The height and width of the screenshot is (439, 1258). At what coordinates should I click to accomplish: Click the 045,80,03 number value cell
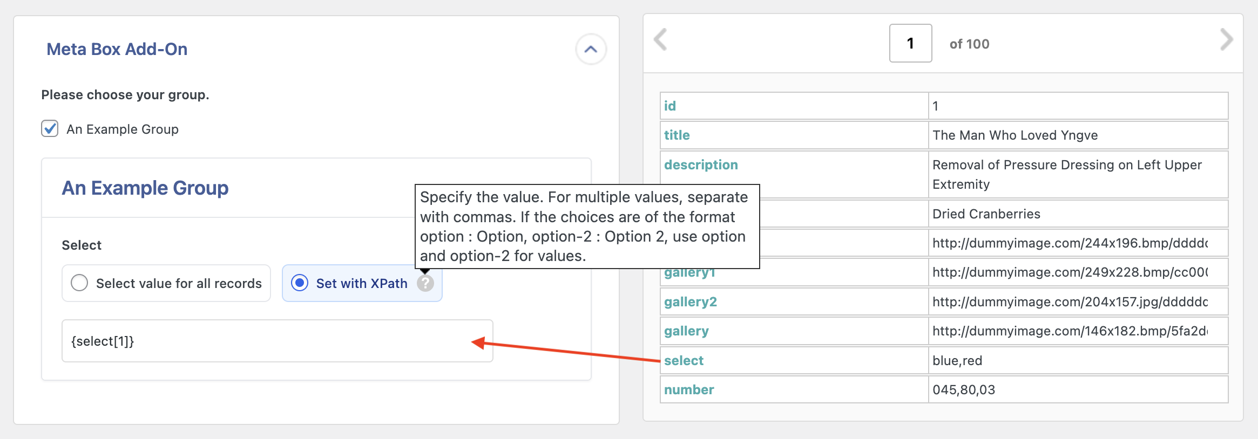tap(964, 390)
